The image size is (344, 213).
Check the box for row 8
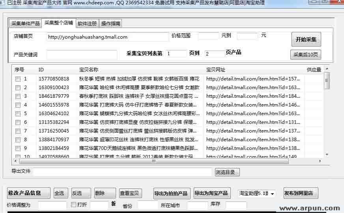[x=18, y=140]
